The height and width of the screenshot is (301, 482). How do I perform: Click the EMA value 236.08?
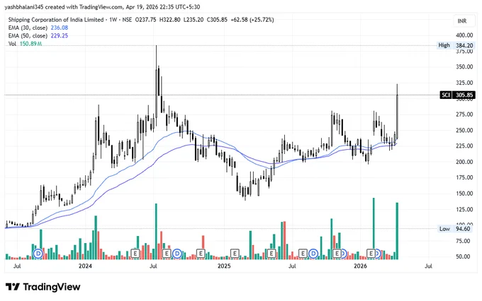point(60,28)
